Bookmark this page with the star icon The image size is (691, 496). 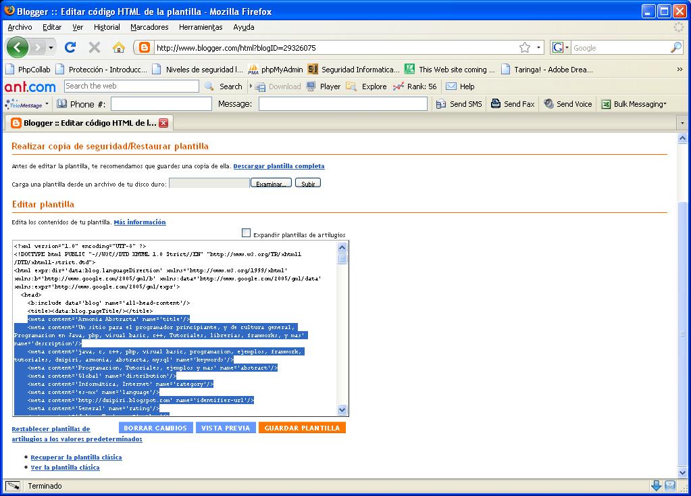point(524,47)
